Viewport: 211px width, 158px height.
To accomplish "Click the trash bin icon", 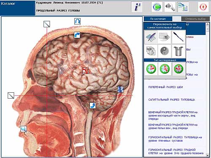I will click(179, 51).
